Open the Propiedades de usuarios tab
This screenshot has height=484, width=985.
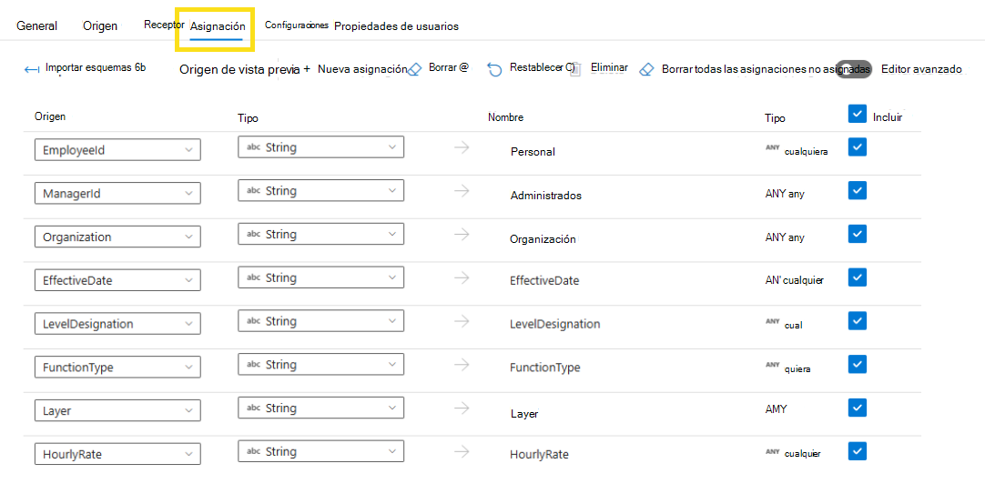click(x=396, y=26)
